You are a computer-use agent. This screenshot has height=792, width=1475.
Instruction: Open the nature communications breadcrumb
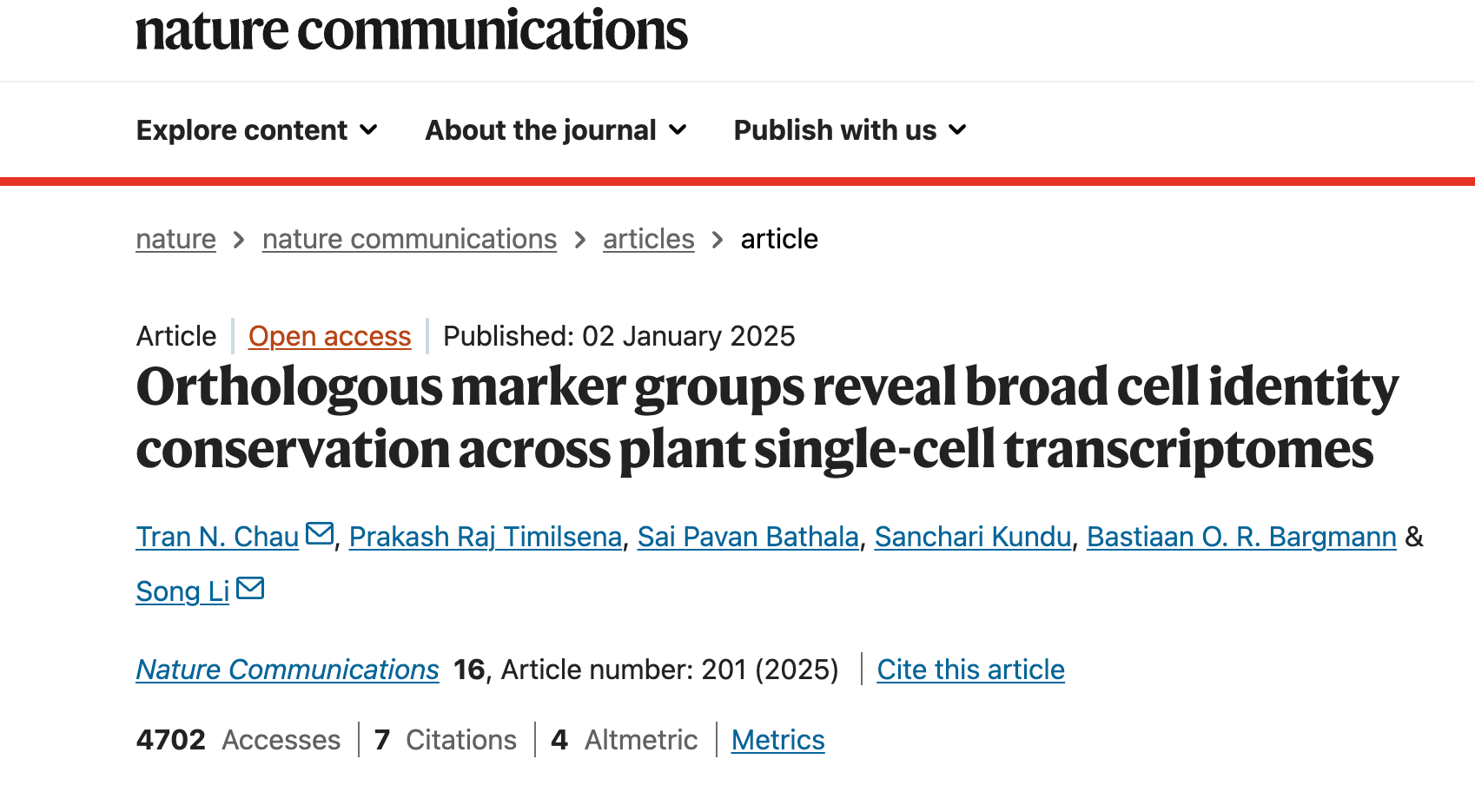tap(409, 239)
